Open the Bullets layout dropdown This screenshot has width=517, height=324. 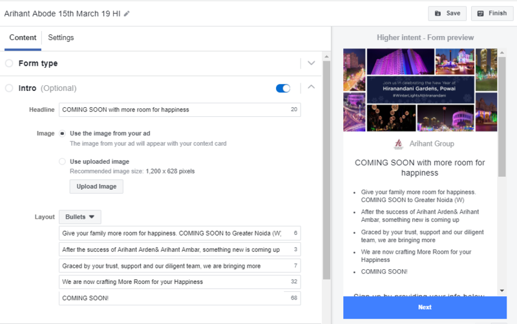pyautogui.click(x=79, y=217)
